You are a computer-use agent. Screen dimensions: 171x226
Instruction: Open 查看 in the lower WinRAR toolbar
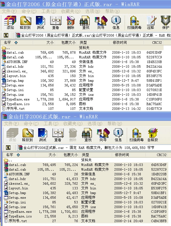(58, 135)
